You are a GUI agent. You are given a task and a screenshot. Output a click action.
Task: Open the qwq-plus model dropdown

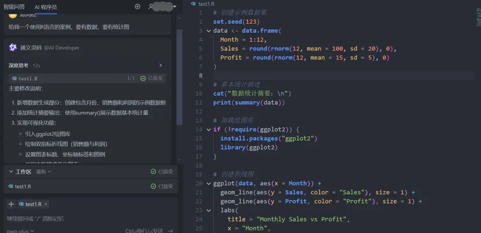tap(20, 231)
